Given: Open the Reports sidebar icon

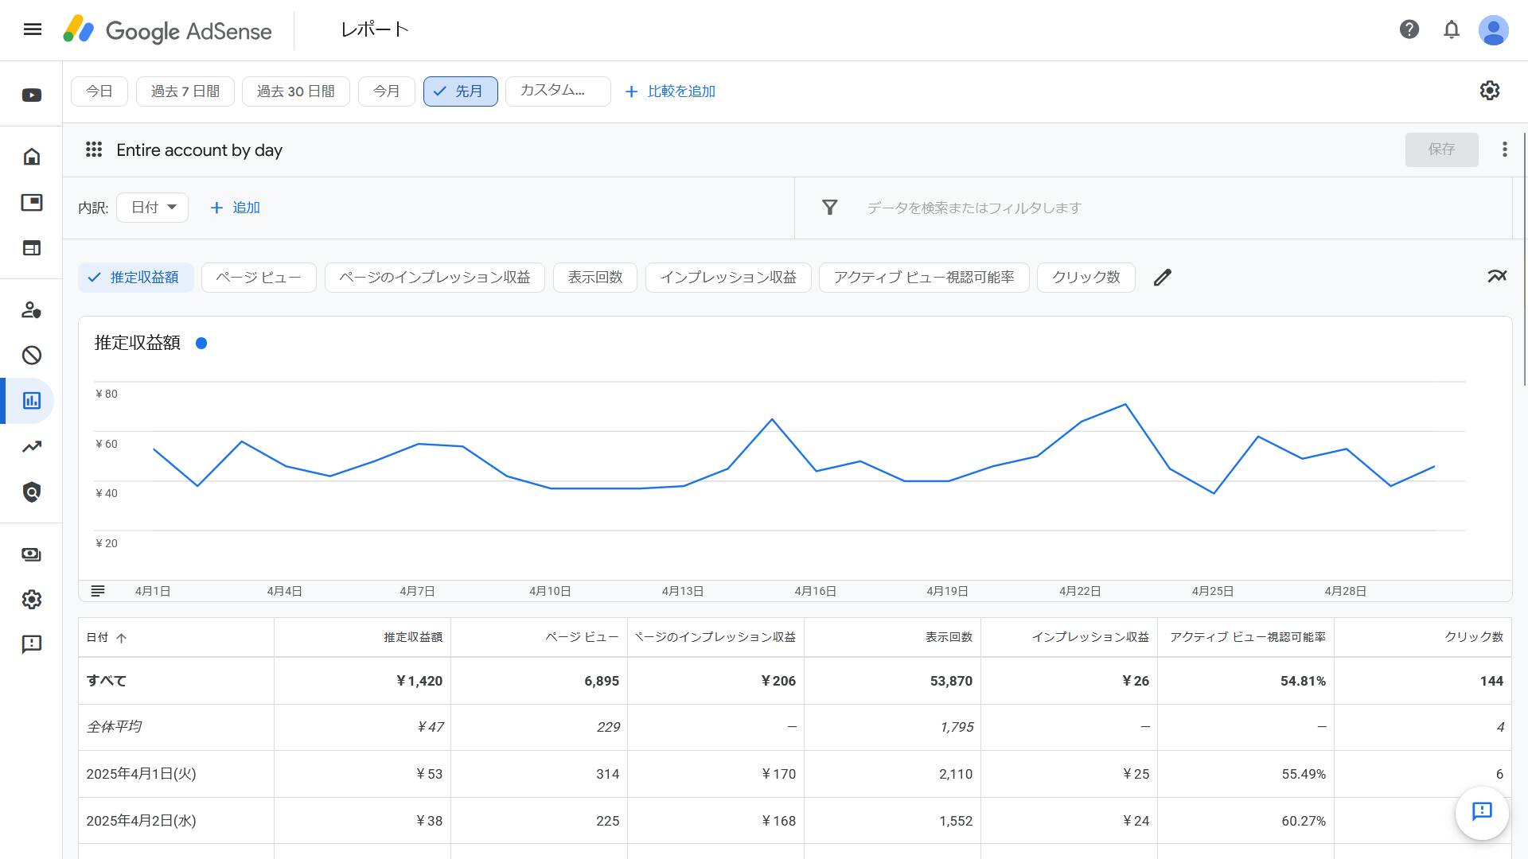Looking at the screenshot, I should coord(32,401).
